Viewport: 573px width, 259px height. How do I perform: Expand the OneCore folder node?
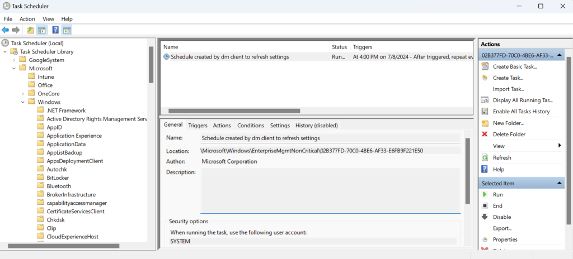pos(23,94)
